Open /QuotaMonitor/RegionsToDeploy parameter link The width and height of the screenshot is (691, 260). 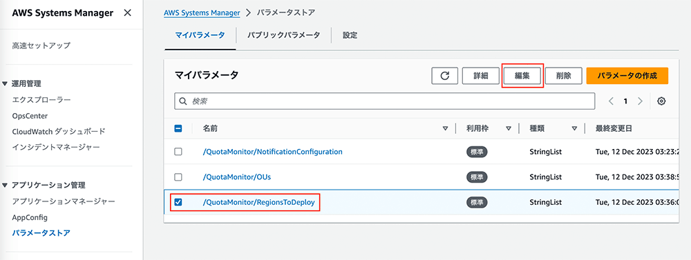258,202
